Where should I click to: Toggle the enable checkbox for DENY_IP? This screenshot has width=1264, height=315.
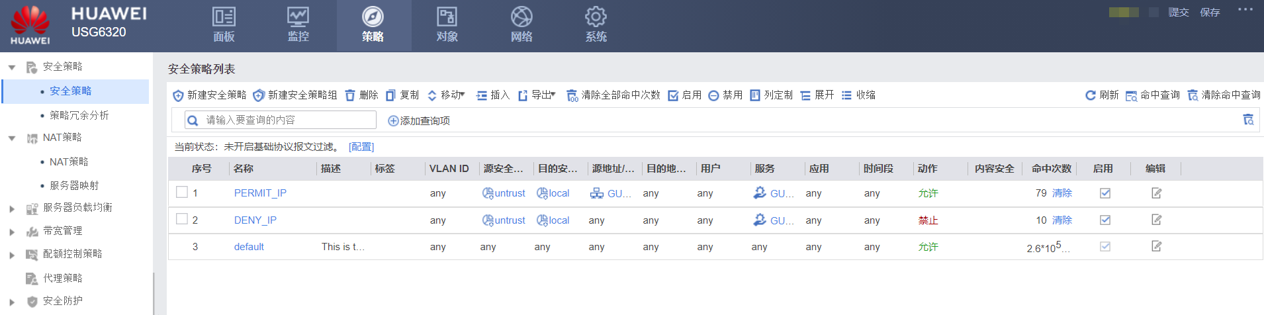coord(1105,220)
